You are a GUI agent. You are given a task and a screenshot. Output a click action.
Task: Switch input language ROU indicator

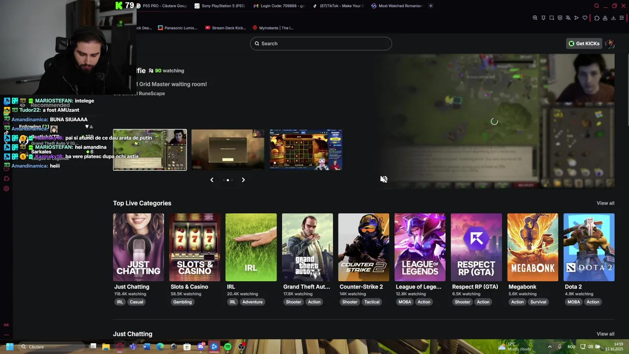point(571,347)
